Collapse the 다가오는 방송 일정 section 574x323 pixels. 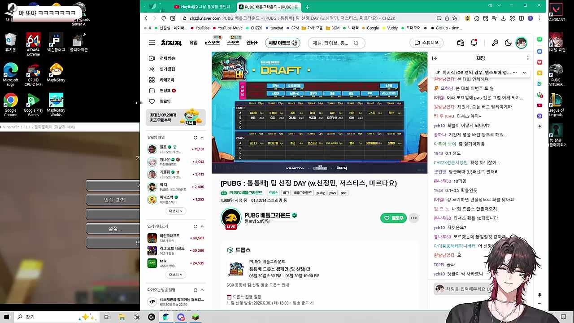(202, 290)
